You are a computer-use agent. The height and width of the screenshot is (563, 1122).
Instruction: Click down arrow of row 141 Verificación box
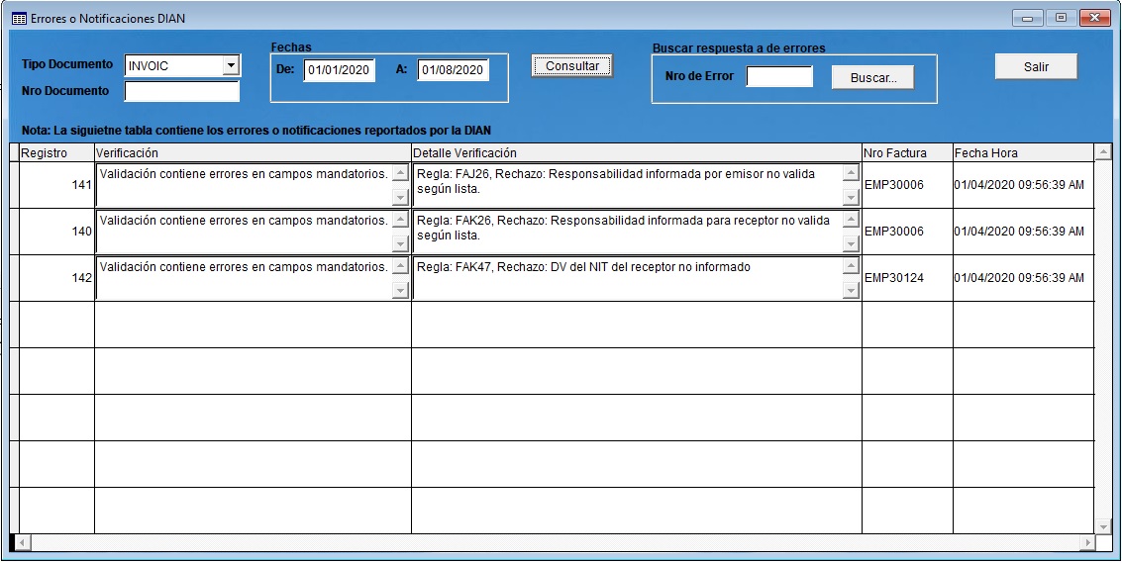[401, 198]
